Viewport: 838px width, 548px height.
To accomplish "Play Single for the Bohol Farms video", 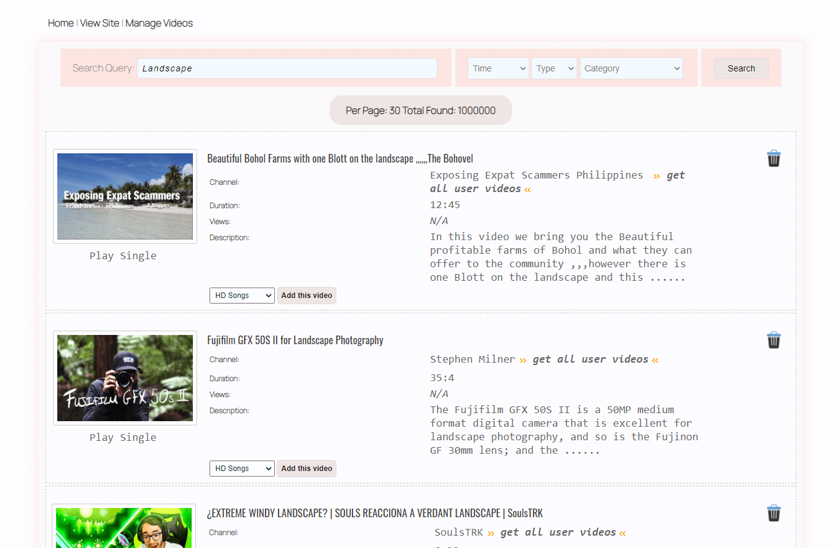I will pos(123,256).
